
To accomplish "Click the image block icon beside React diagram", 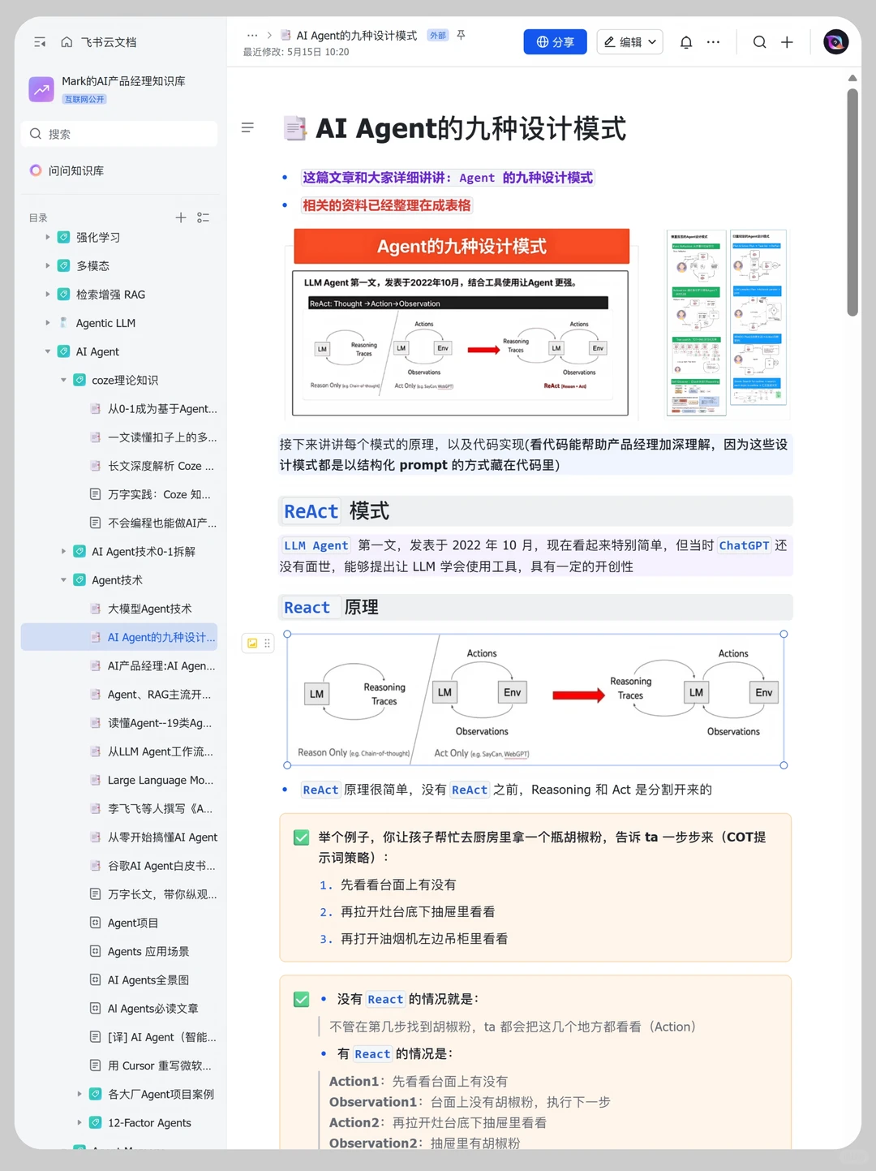I will coord(252,644).
